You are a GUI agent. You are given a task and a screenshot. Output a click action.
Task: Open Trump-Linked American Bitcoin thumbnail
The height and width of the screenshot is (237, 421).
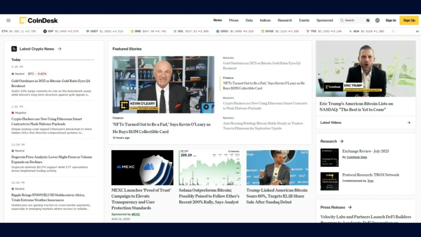click(x=278, y=168)
